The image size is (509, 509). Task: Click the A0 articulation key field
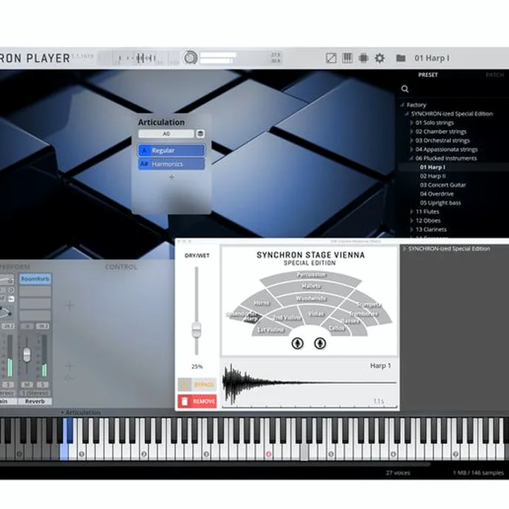click(x=166, y=134)
